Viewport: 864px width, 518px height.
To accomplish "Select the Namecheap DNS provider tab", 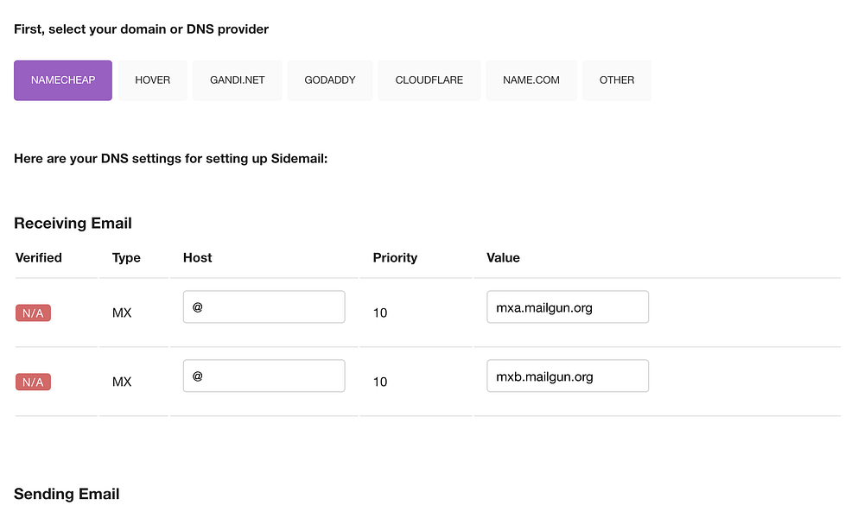I will click(63, 80).
